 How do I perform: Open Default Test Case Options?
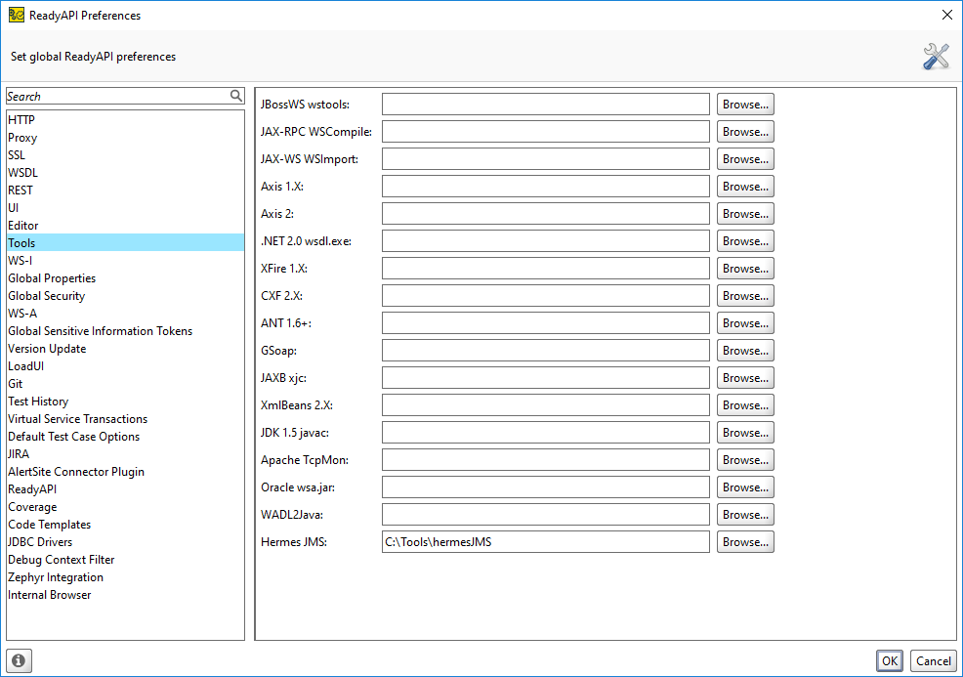click(125, 437)
